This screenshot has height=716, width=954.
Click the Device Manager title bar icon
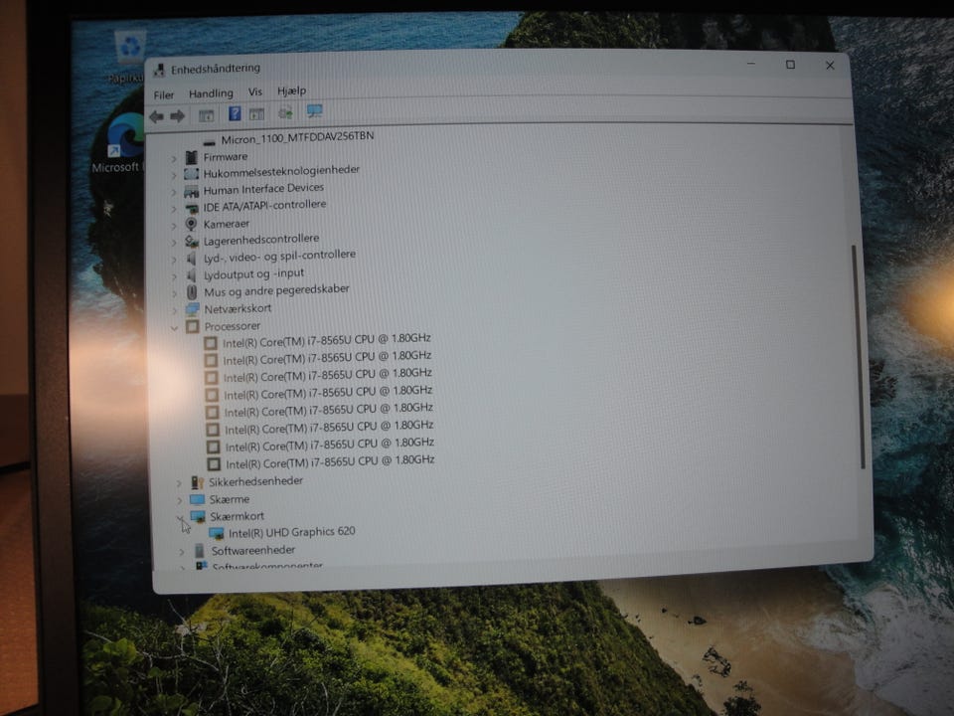[x=159, y=70]
